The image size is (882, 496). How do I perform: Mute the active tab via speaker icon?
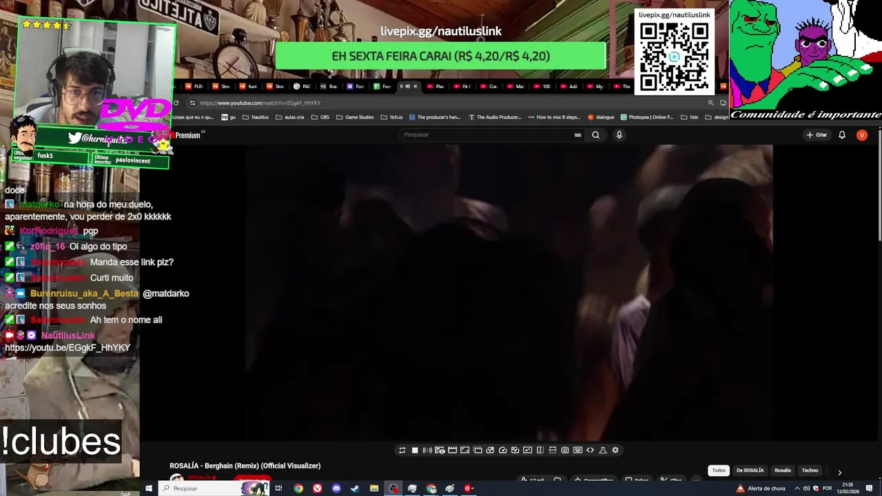[407, 86]
